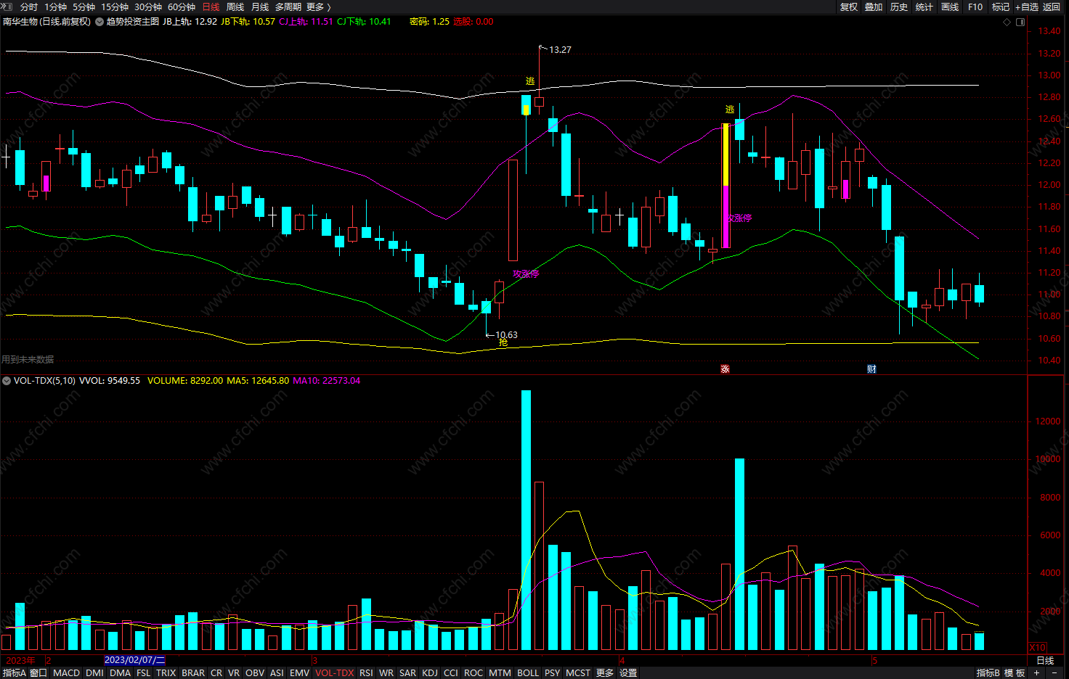This screenshot has width=1069, height=679.
Task: Select OBV indicator
Action: 255,673
